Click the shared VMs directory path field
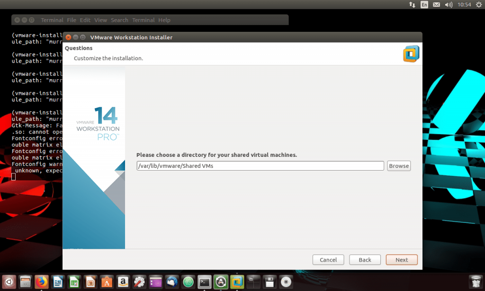This screenshot has height=291, width=485. pyautogui.click(x=260, y=166)
